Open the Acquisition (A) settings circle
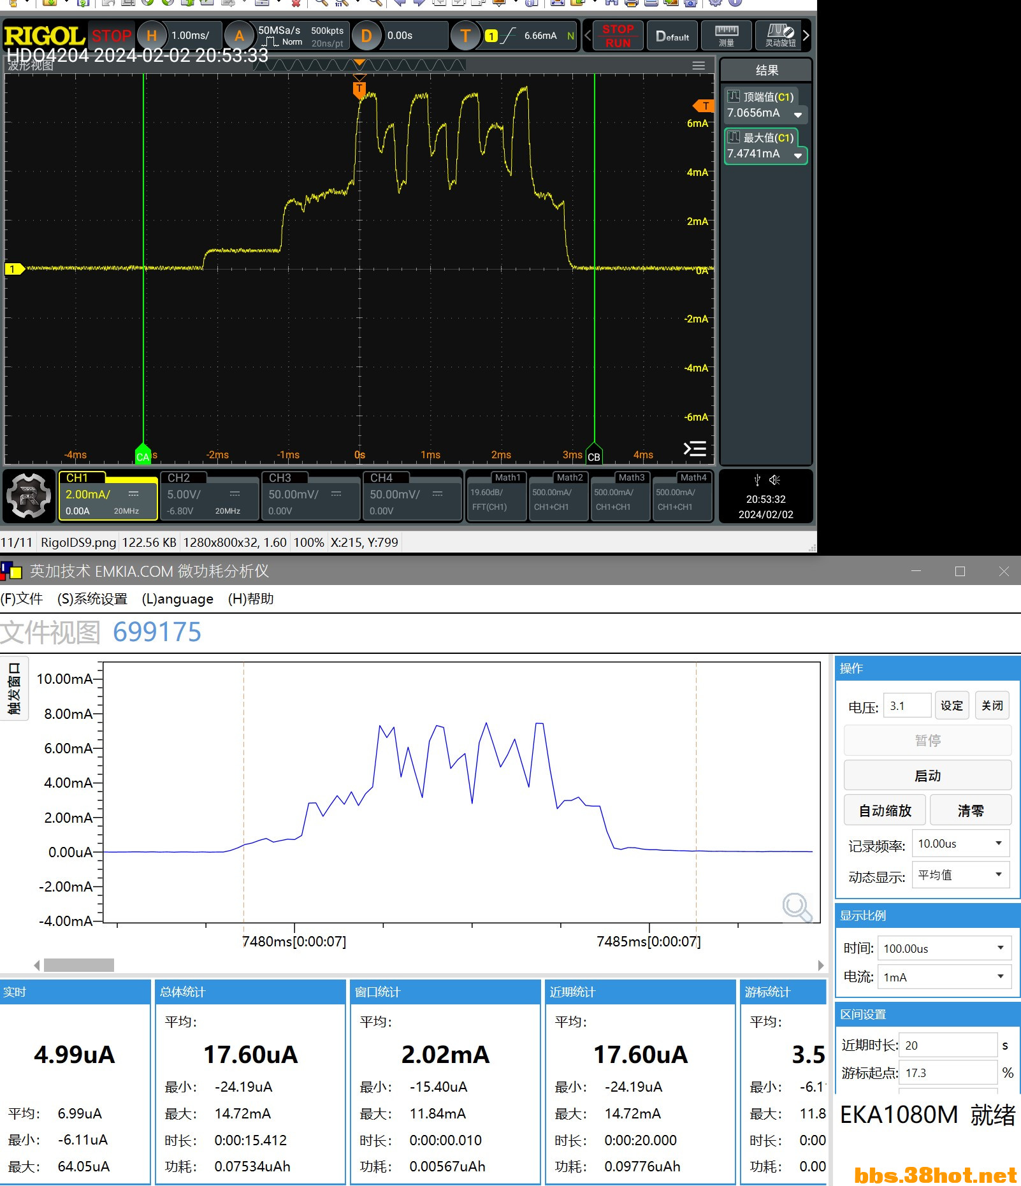 click(239, 36)
